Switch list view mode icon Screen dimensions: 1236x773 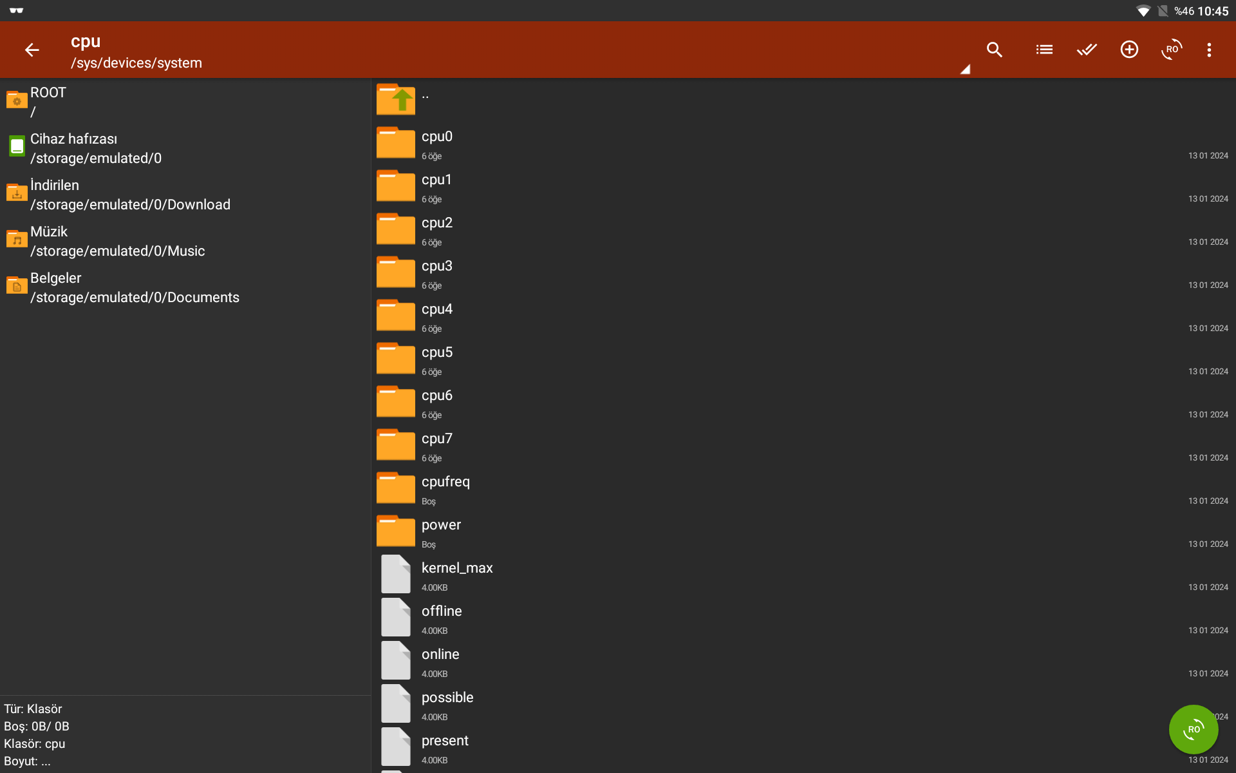(1044, 50)
